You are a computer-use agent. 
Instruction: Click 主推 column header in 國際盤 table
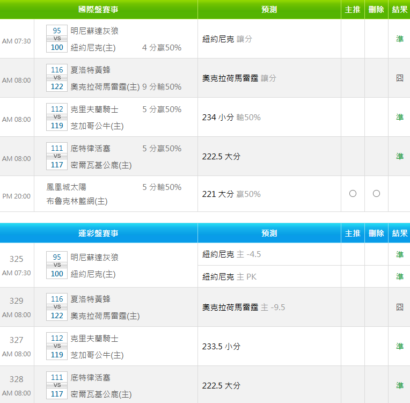pyautogui.click(x=353, y=10)
